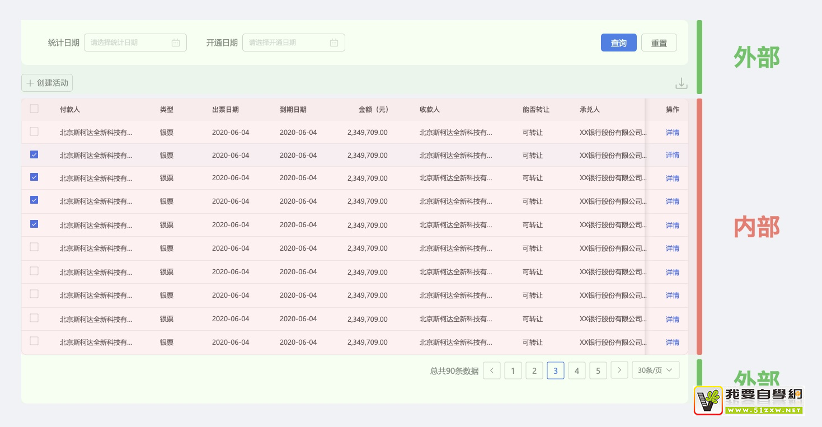822x427 pixels.
Task: Click the 总共90条数据 total count text
Action: (x=454, y=370)
